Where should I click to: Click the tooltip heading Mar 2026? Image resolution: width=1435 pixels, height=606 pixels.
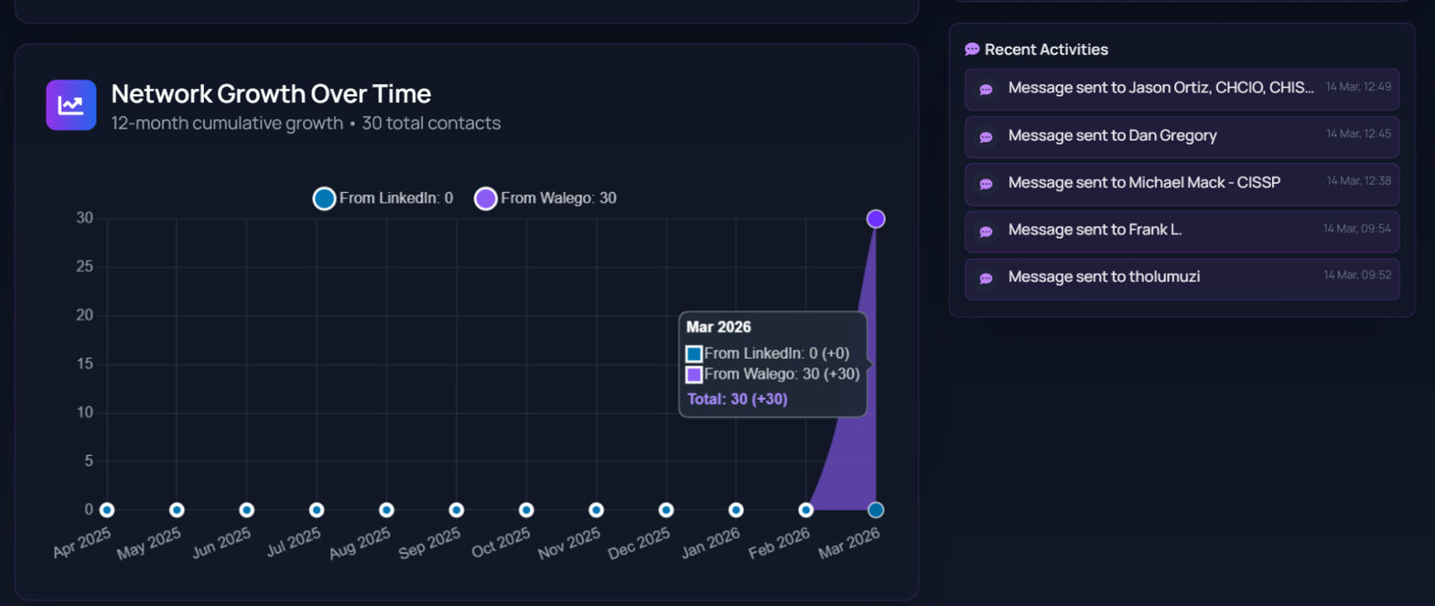(718, 328)
